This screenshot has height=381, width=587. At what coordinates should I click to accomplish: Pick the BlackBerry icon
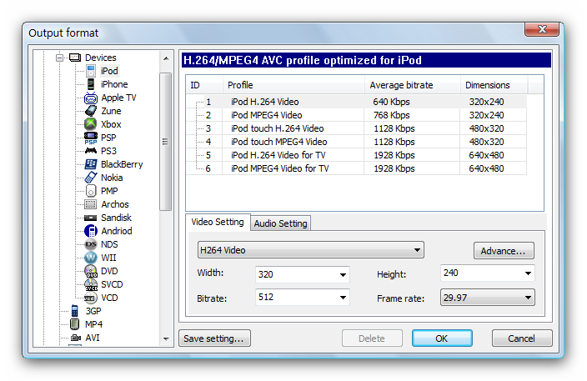pyautogui.click(x=91, y=164)
